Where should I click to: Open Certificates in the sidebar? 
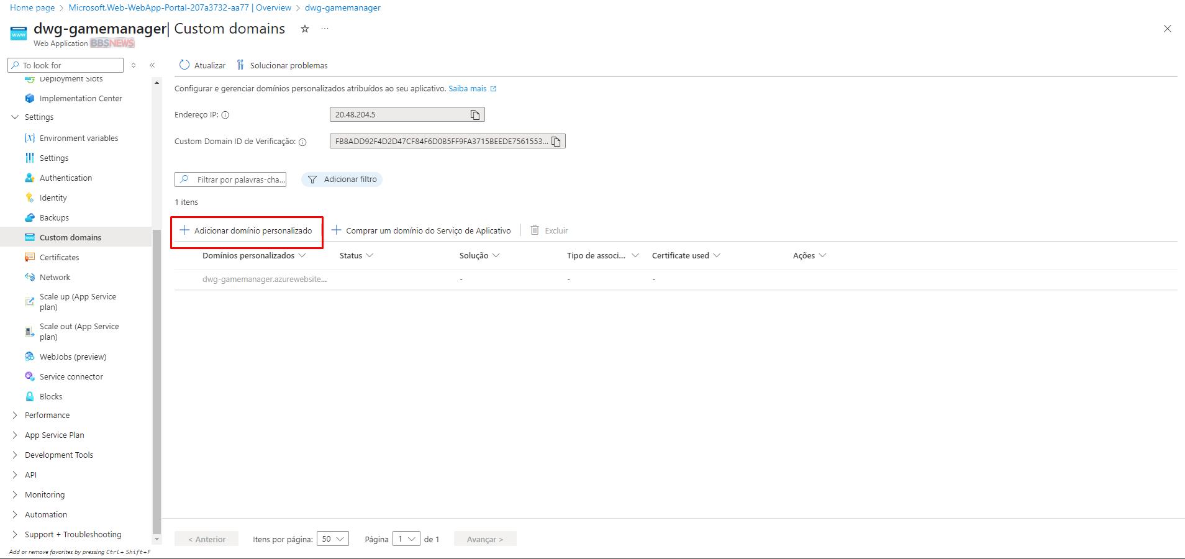pyautogui.click(x=59, y=258)
